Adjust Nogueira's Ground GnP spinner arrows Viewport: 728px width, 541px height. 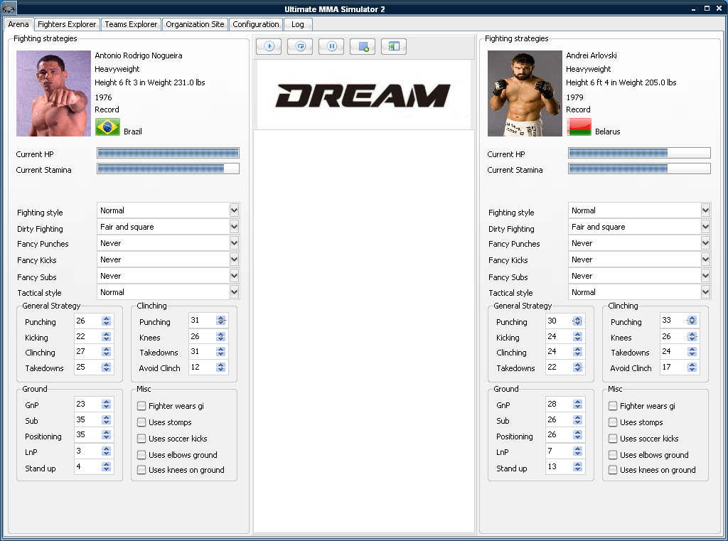[x=107, y=405]
